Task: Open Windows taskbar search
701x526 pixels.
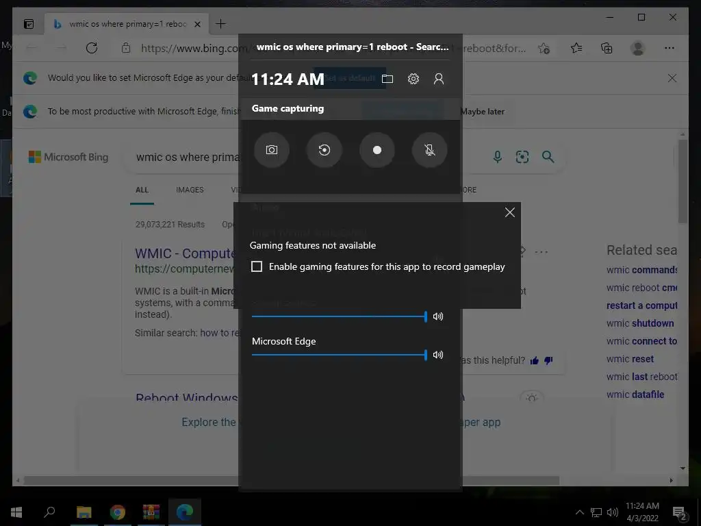Action: 49,512
